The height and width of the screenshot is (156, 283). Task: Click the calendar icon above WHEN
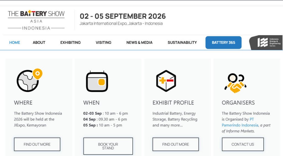coord(97,81)
